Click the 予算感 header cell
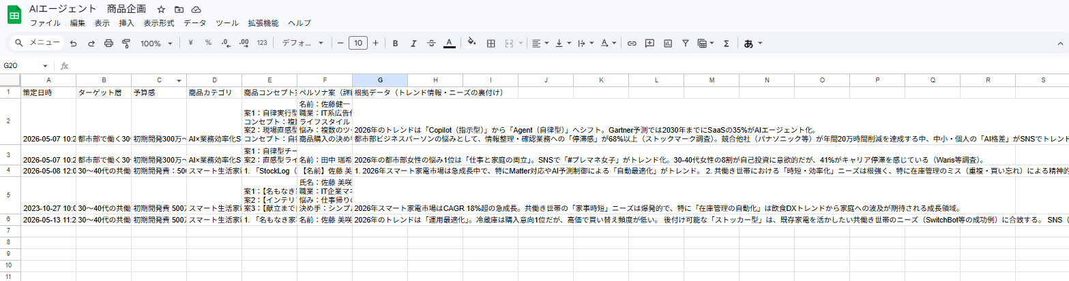Viewport: 1069px width, 281px height. (159, 93)
